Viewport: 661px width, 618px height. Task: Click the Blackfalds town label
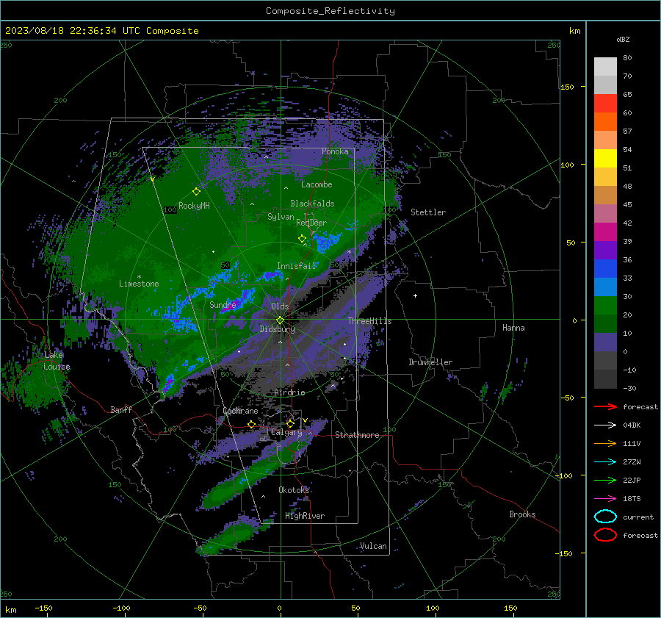[x=312, y=204]
